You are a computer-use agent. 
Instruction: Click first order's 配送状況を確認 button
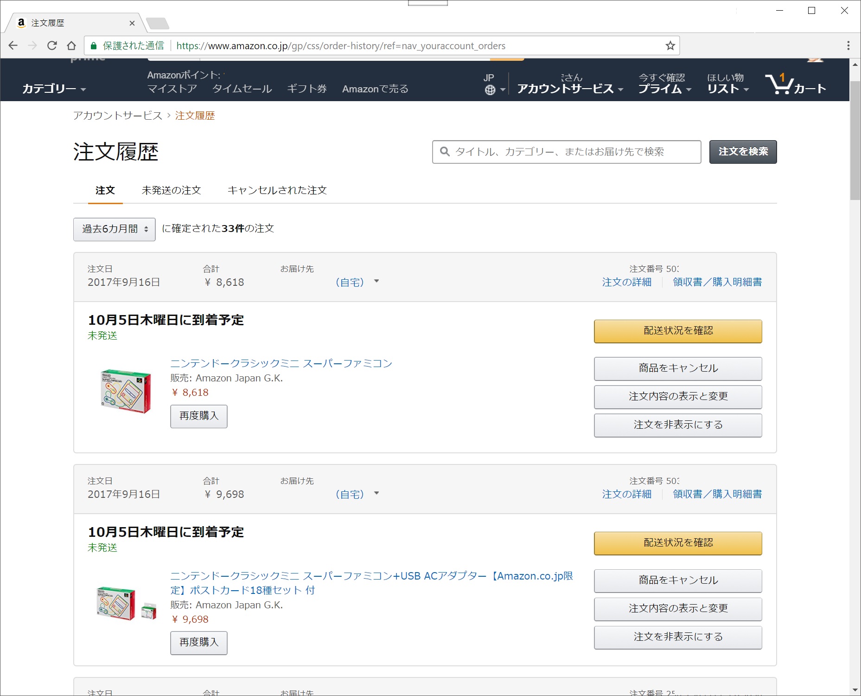tap(677, 331)
